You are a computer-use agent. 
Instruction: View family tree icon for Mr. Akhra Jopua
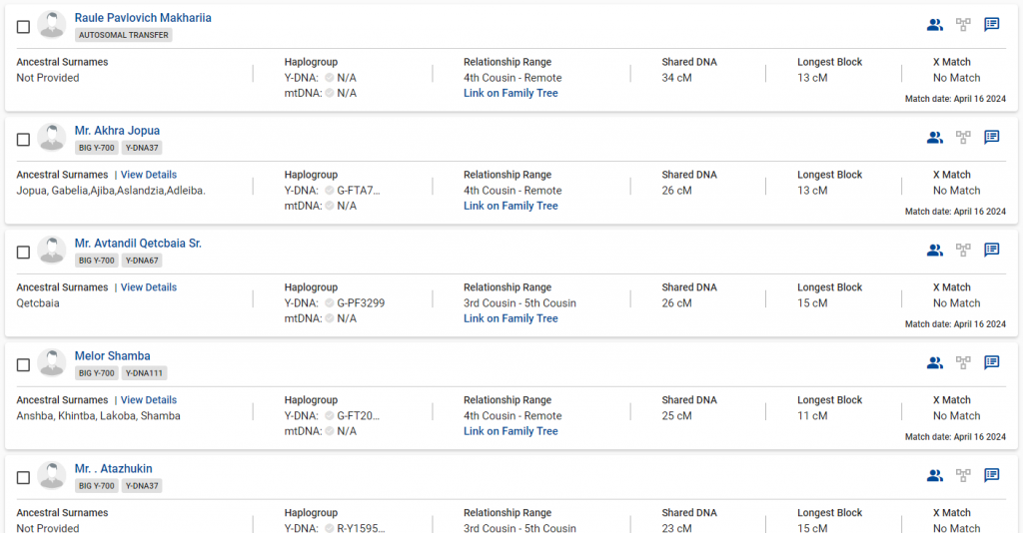[963, 138]
